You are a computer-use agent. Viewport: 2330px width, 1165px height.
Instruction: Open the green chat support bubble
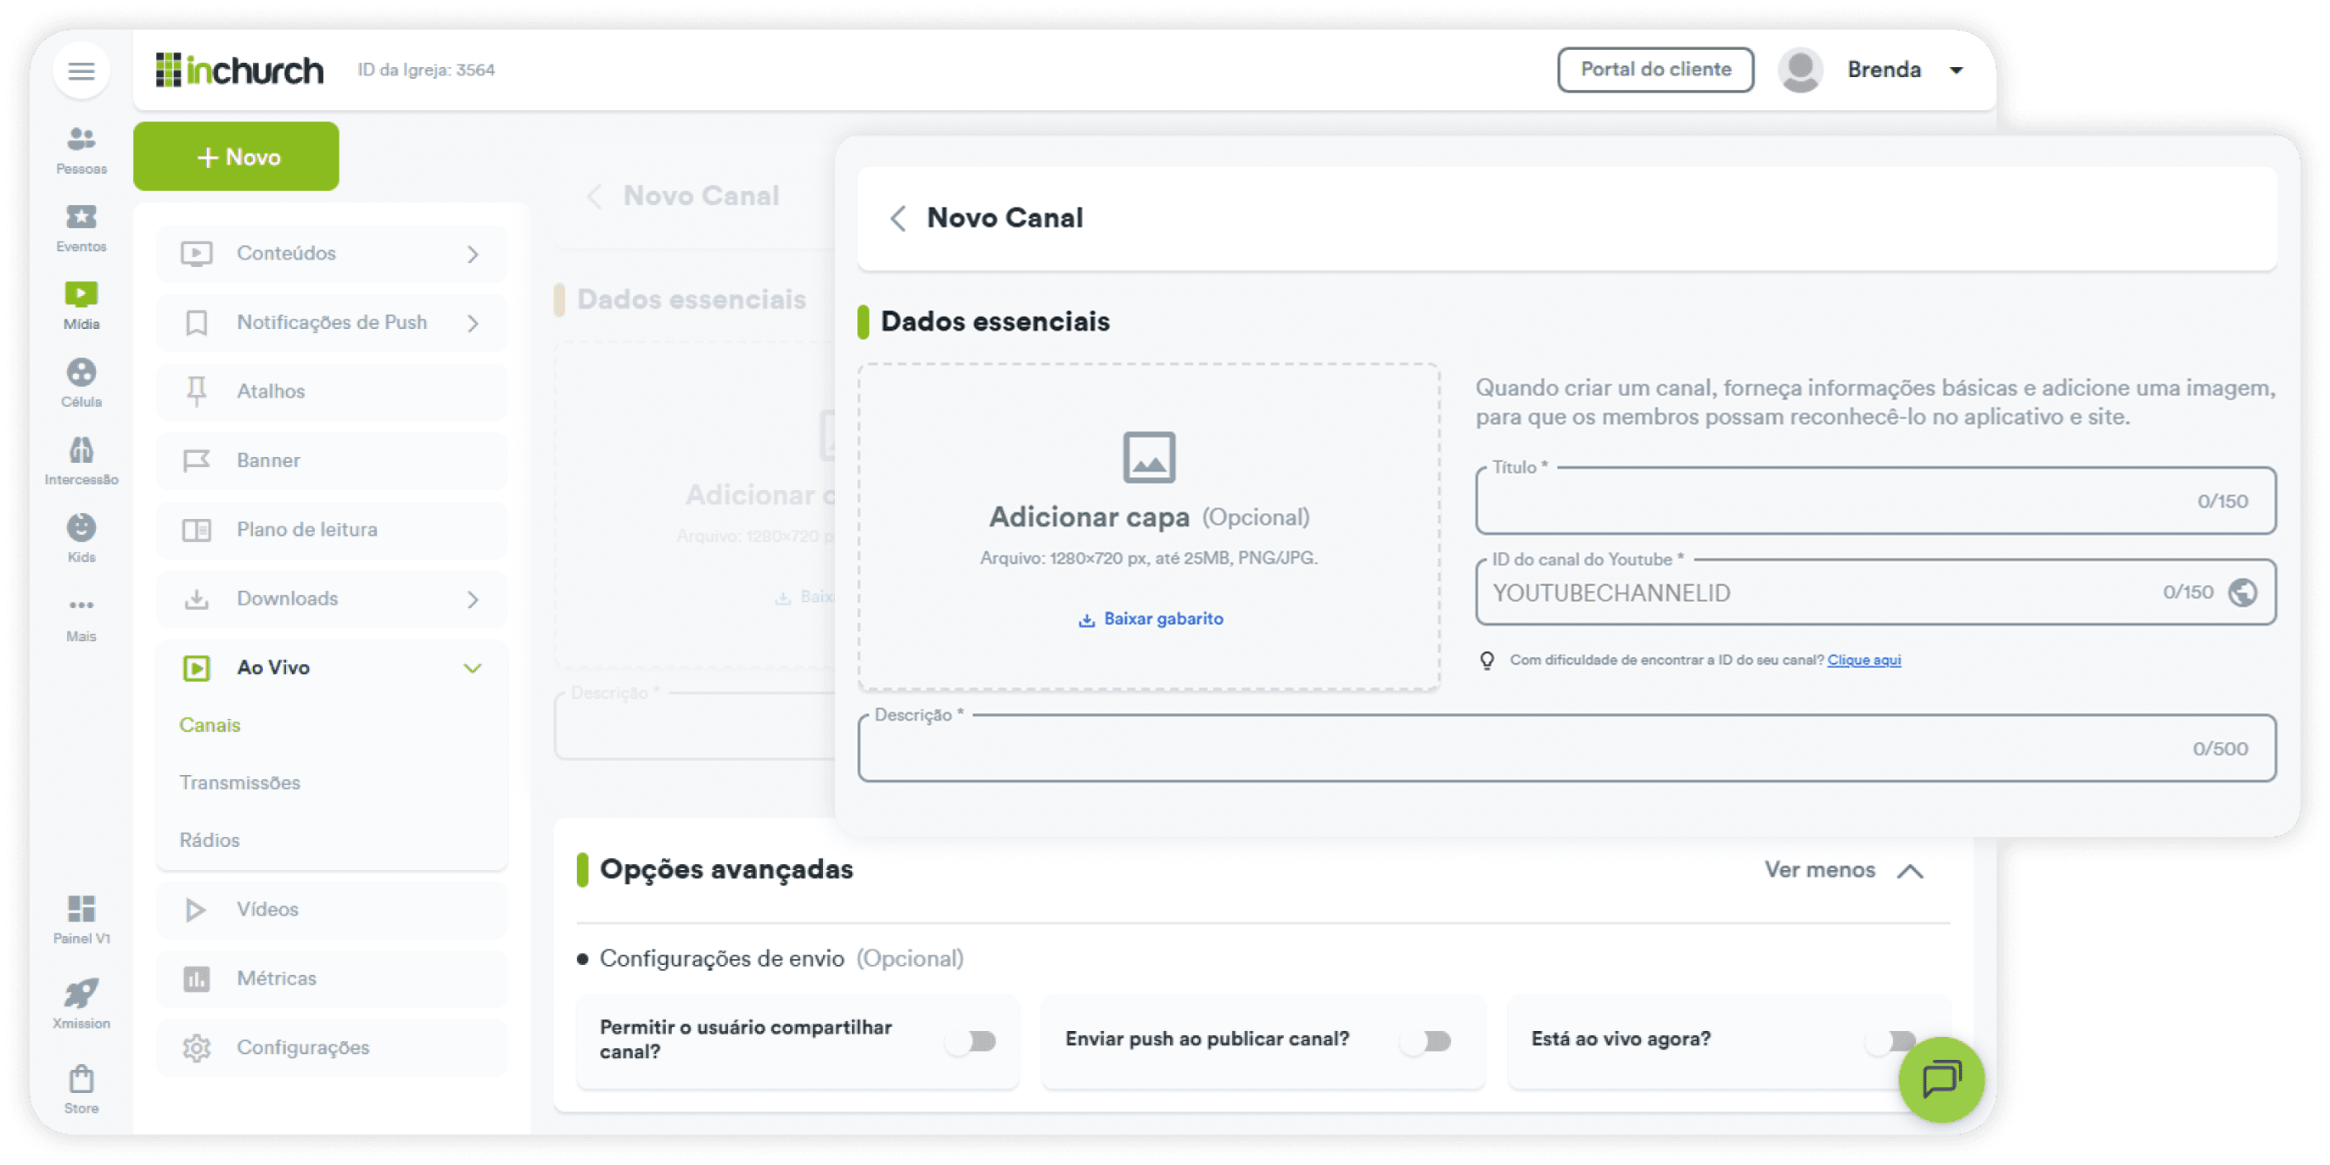(1941, 1079)
